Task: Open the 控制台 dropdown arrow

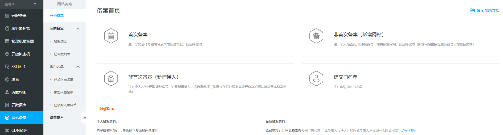Action: click(35, 4)
